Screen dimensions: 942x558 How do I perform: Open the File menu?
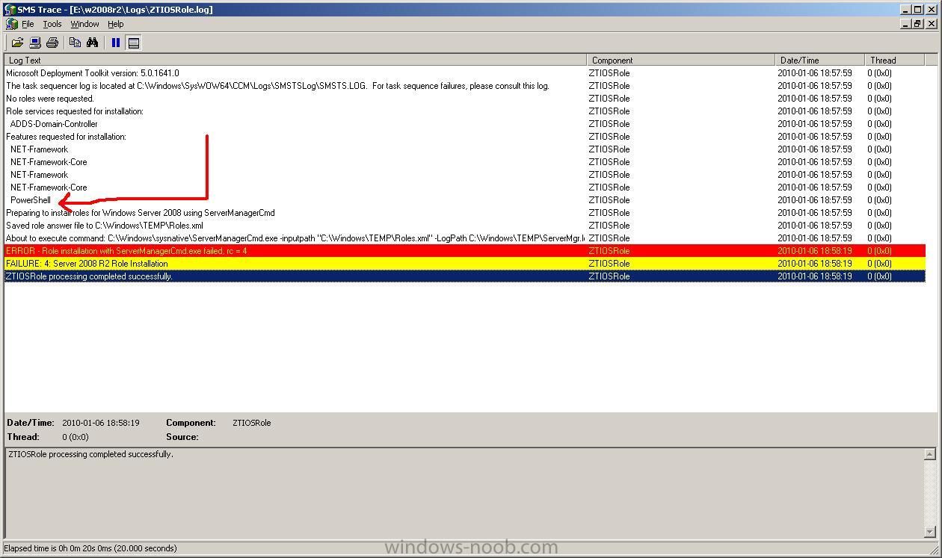point(28,24)
